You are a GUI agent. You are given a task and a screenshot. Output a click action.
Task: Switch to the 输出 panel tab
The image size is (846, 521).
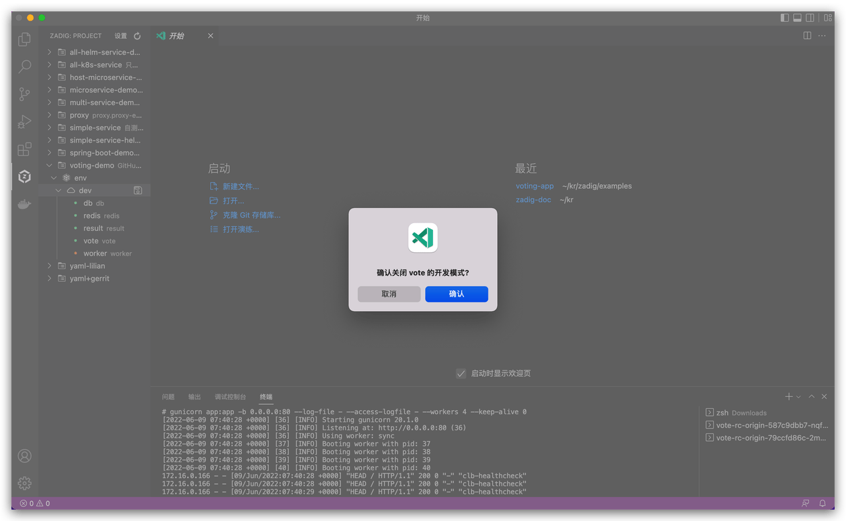[194, 396]
